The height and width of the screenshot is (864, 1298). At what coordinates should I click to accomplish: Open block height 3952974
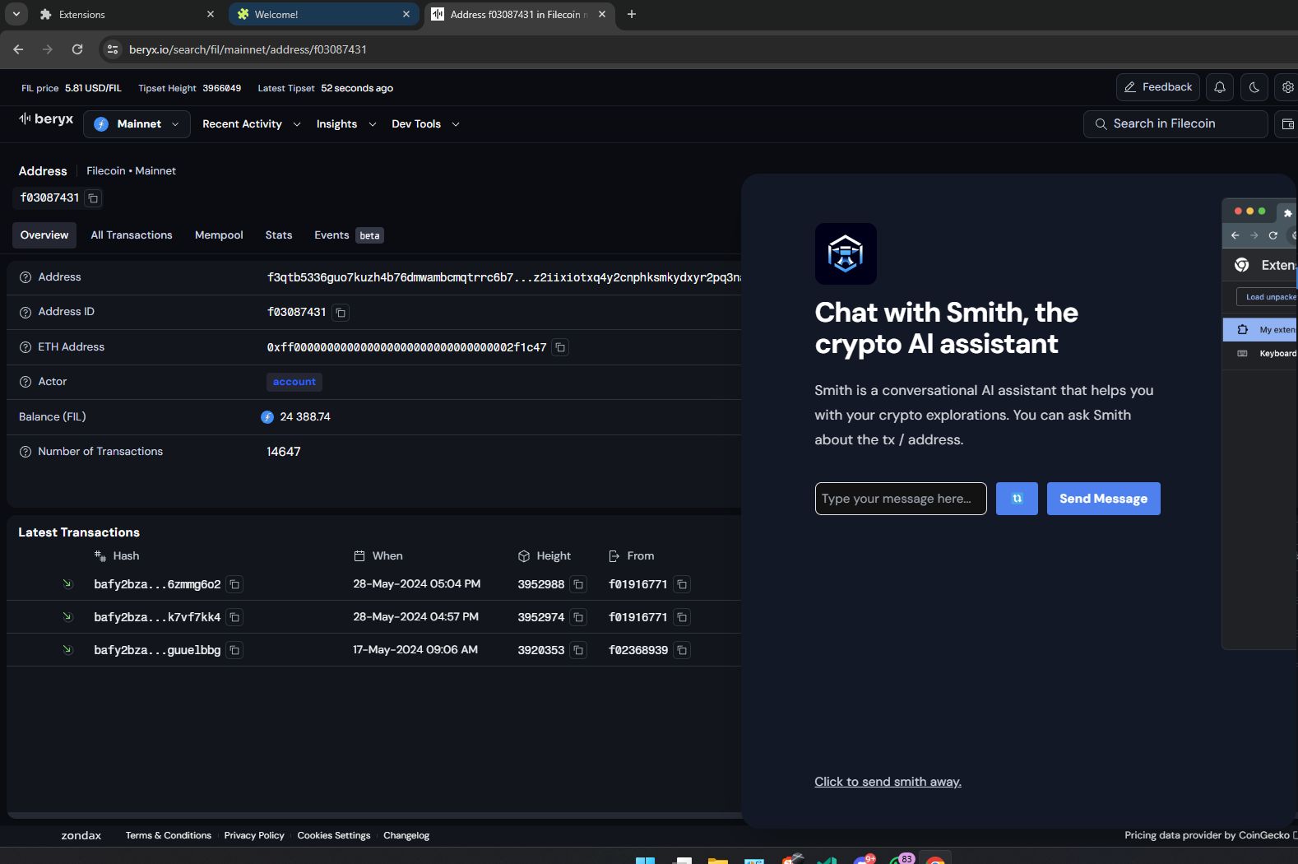tap(541, 617)
